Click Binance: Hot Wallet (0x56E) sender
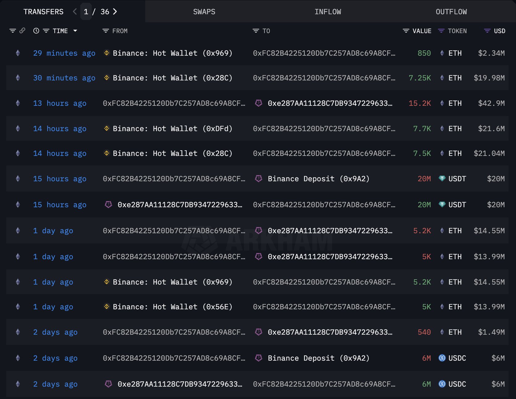 coord(172,307)
